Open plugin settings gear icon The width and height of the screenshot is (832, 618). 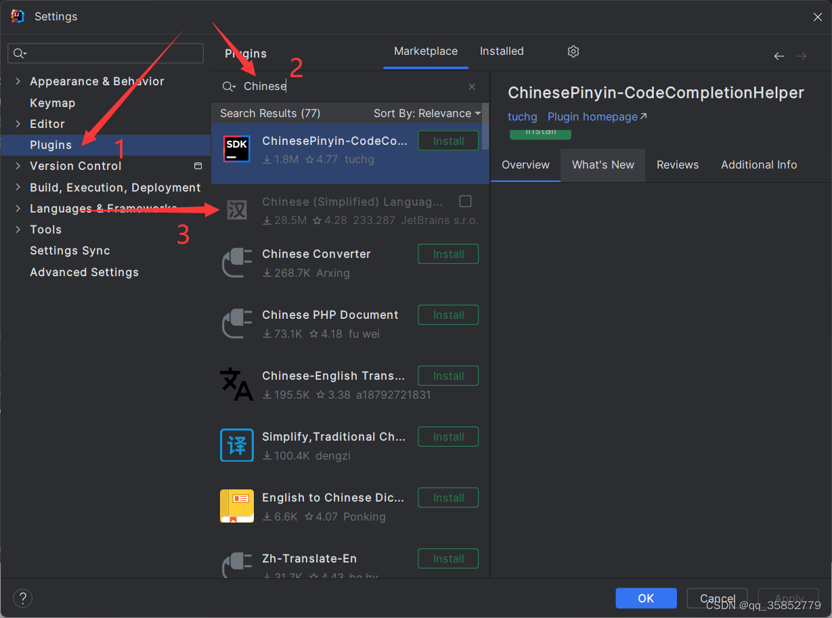[x=573, y=51]
